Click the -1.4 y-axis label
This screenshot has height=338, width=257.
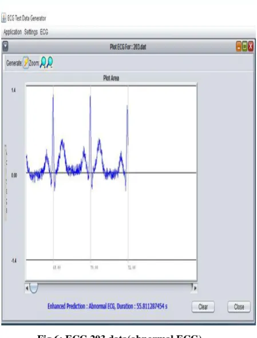click(x=14, y=261)
